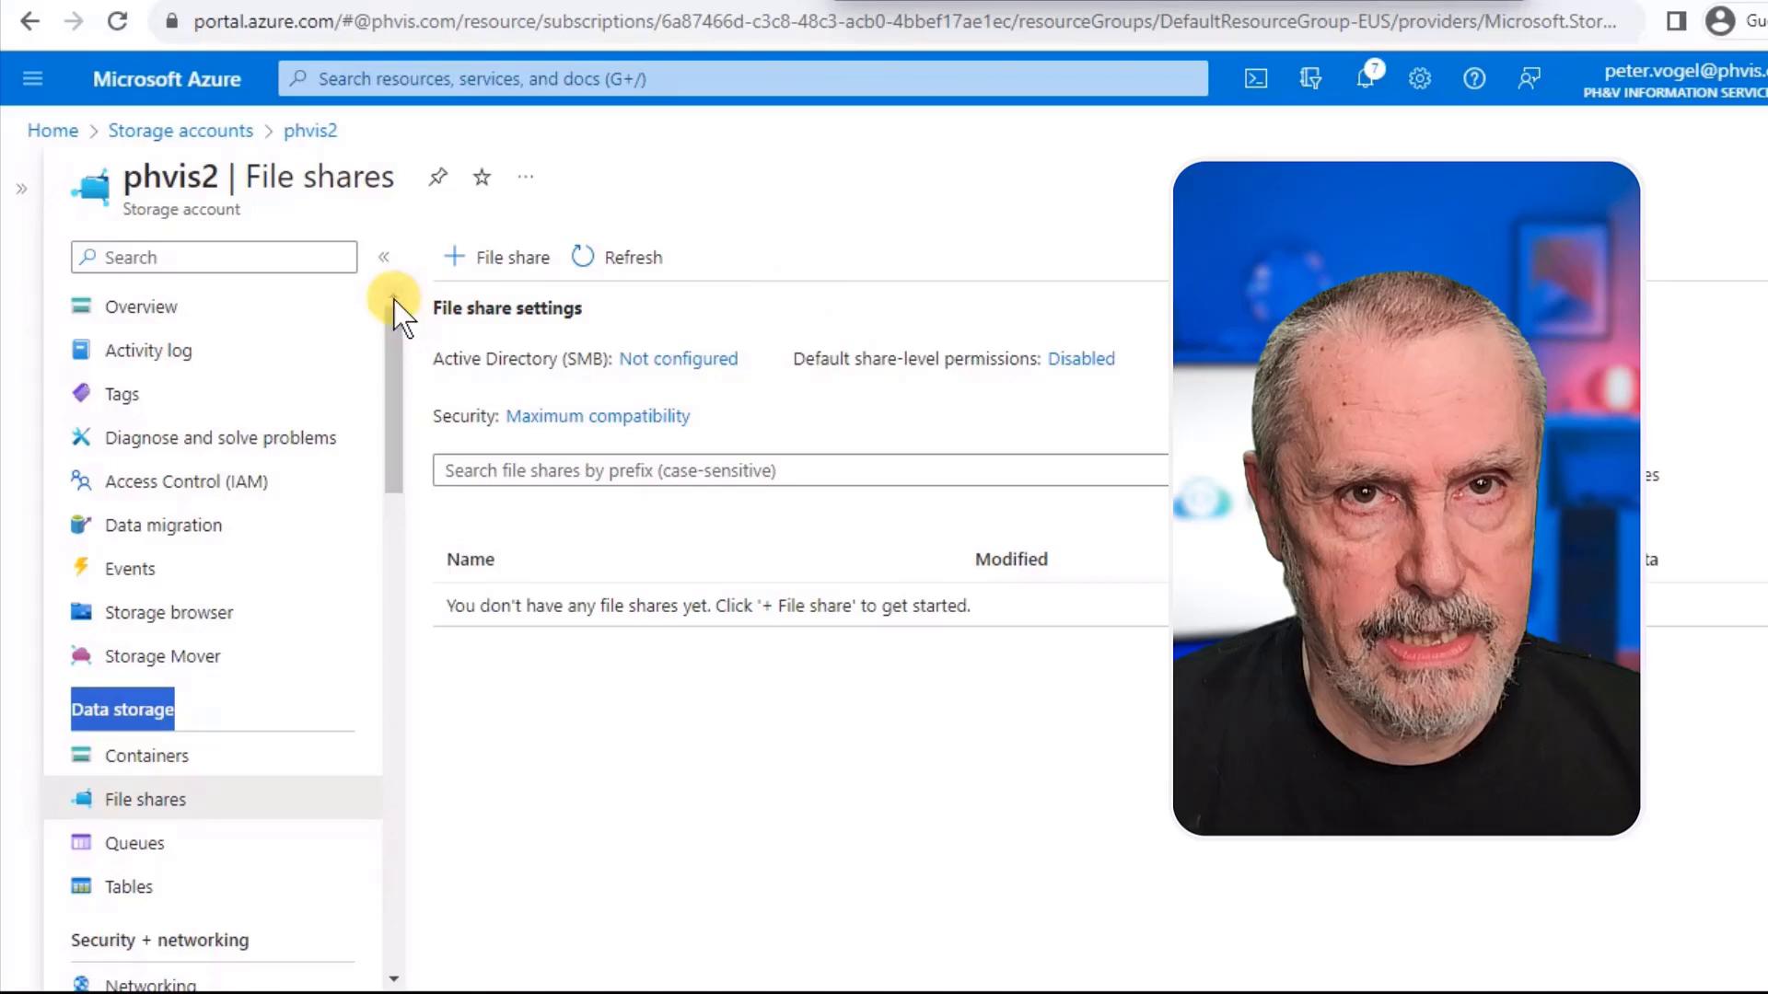Open the Disabled share-level permissions link
This screenshot has width=1768, height=994.
[1081, 359]
